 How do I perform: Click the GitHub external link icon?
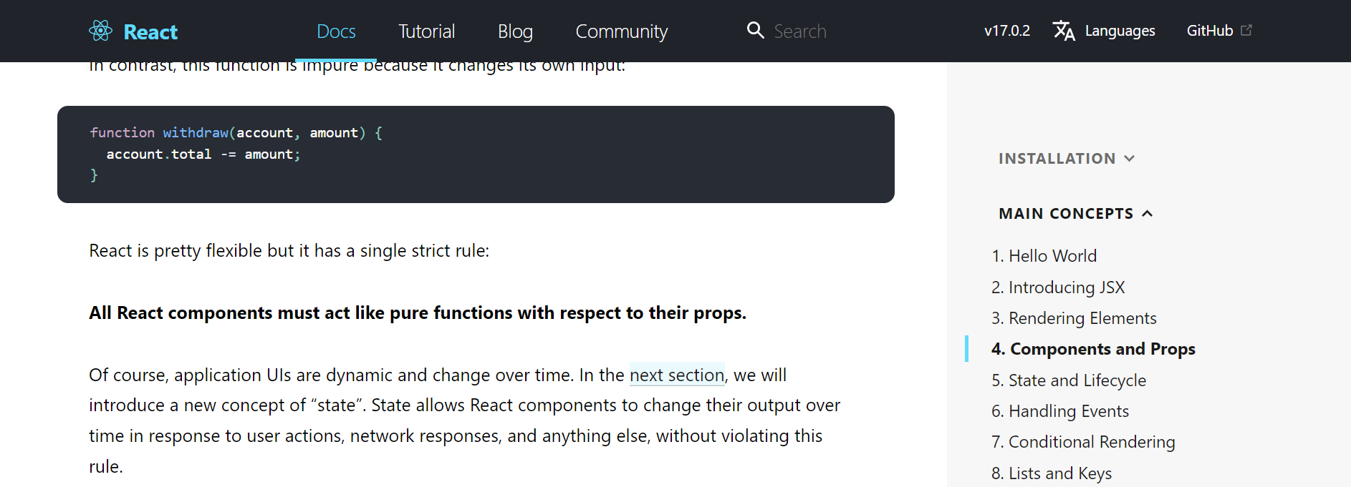1246,30
